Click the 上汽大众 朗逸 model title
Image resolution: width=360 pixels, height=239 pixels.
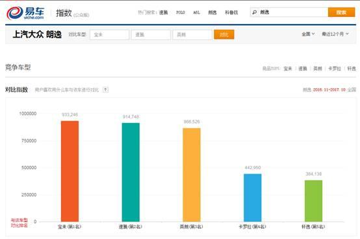click(37, 34)
